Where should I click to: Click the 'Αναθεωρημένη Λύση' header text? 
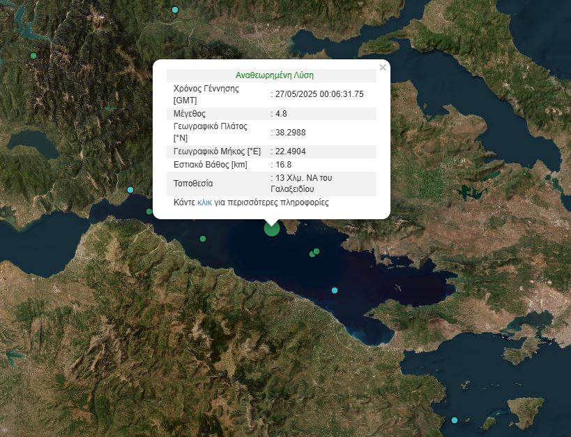point(274,75)
